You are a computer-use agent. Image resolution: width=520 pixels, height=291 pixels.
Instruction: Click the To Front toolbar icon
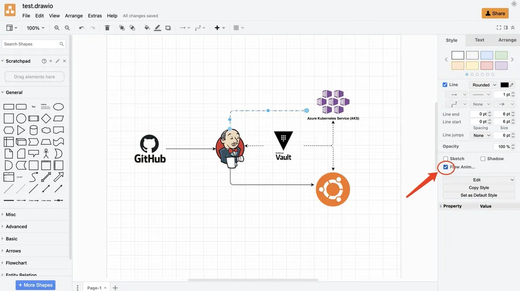click(122, 28)
